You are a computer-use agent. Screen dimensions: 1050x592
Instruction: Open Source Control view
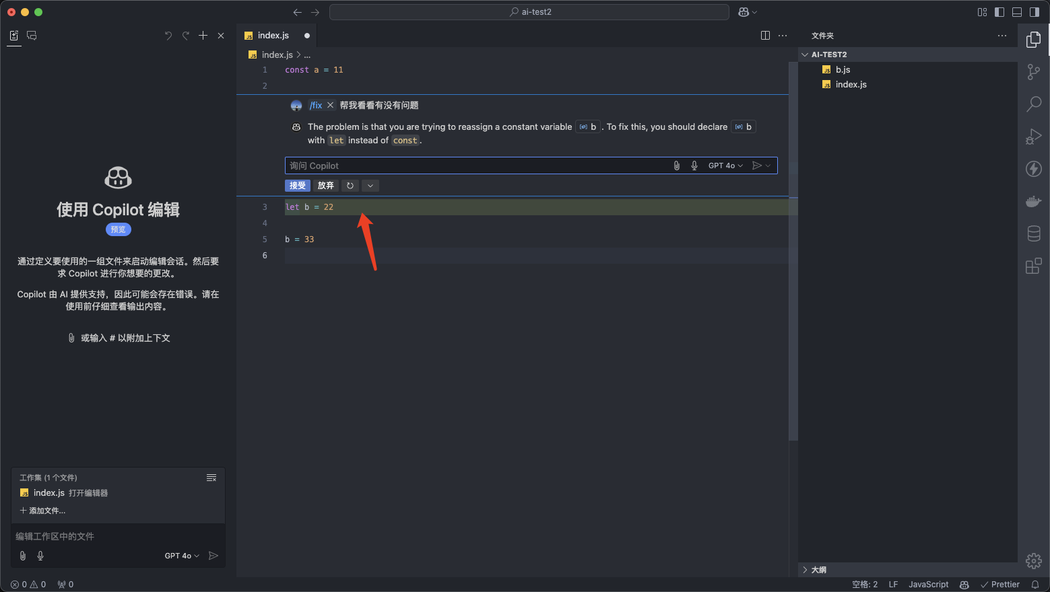1034,72
